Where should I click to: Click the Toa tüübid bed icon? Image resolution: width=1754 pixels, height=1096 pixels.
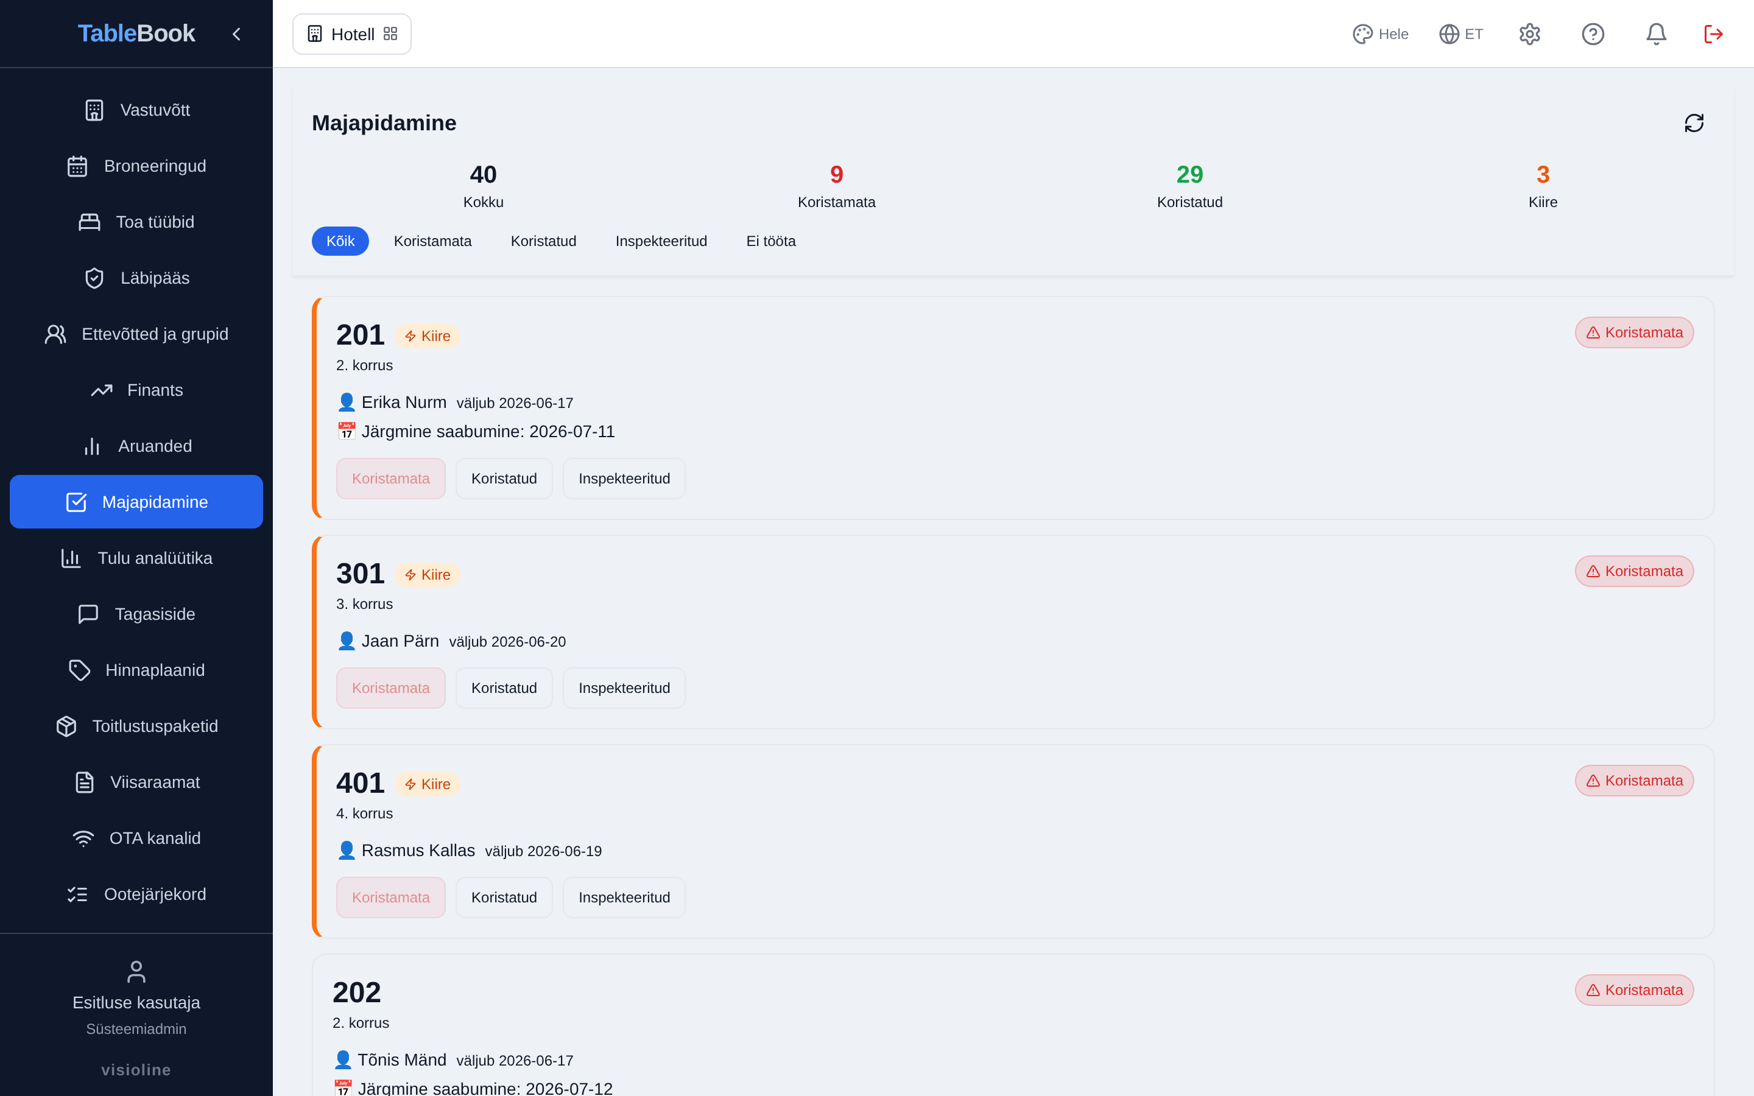[90, 222]
